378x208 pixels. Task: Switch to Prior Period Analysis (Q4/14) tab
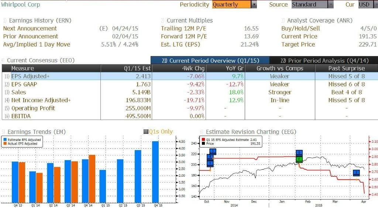[x=324, y=60]
